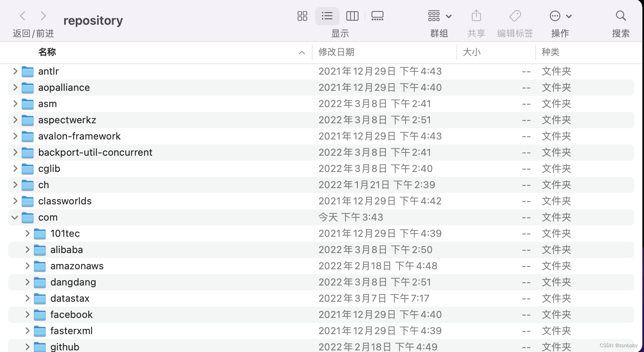This screenshot has width=644, height=352.
Task: Go back with the left arrow
Action: 23,16
